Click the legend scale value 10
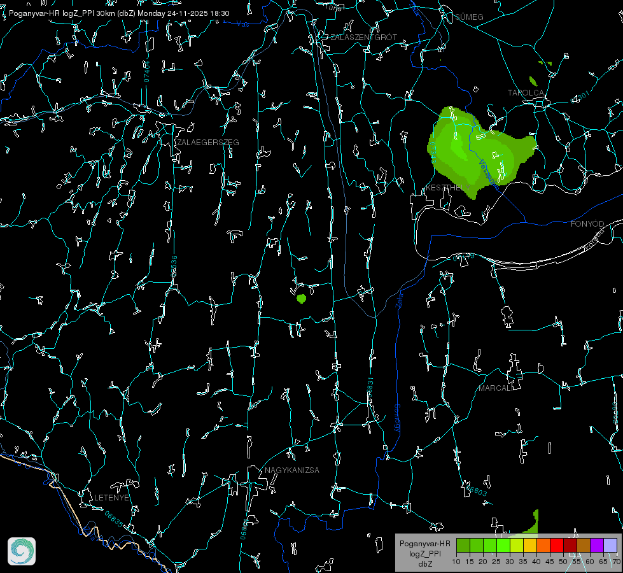 [456, 562]
